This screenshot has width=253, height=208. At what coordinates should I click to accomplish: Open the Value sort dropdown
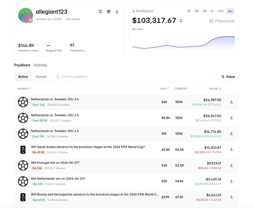pyautogui.click(x=228, y=77)
